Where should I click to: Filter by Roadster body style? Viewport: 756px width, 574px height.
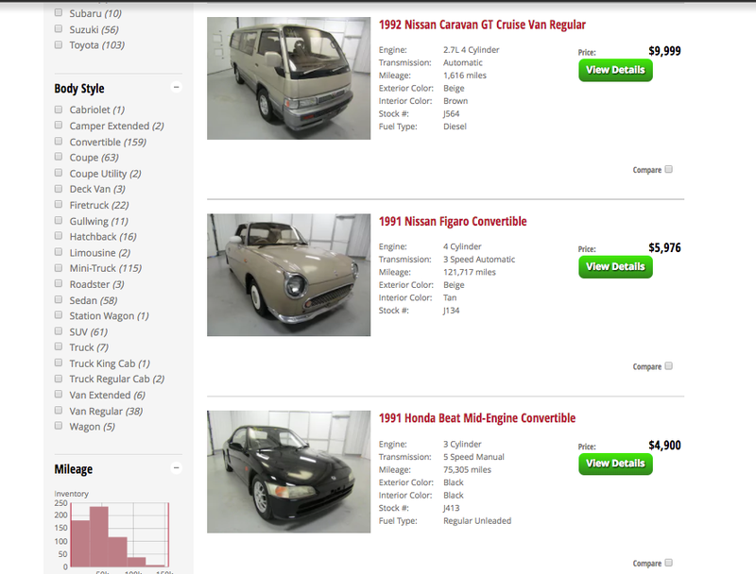[59, 283]
